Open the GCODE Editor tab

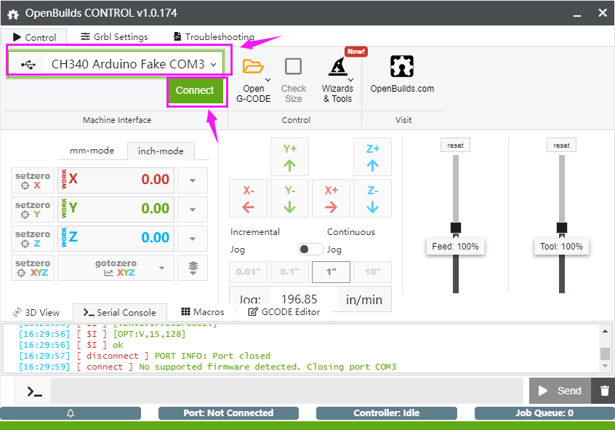pyautogui.click(x=284, y=311)
